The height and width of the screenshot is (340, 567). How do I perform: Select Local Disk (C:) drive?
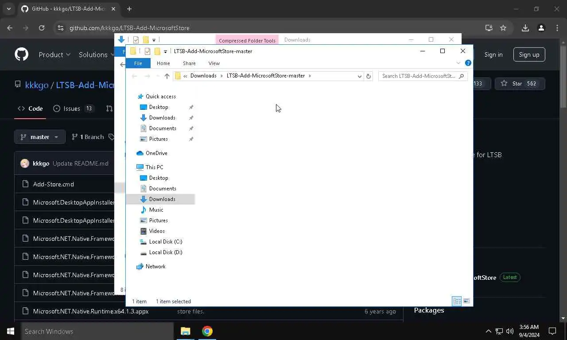166,242
